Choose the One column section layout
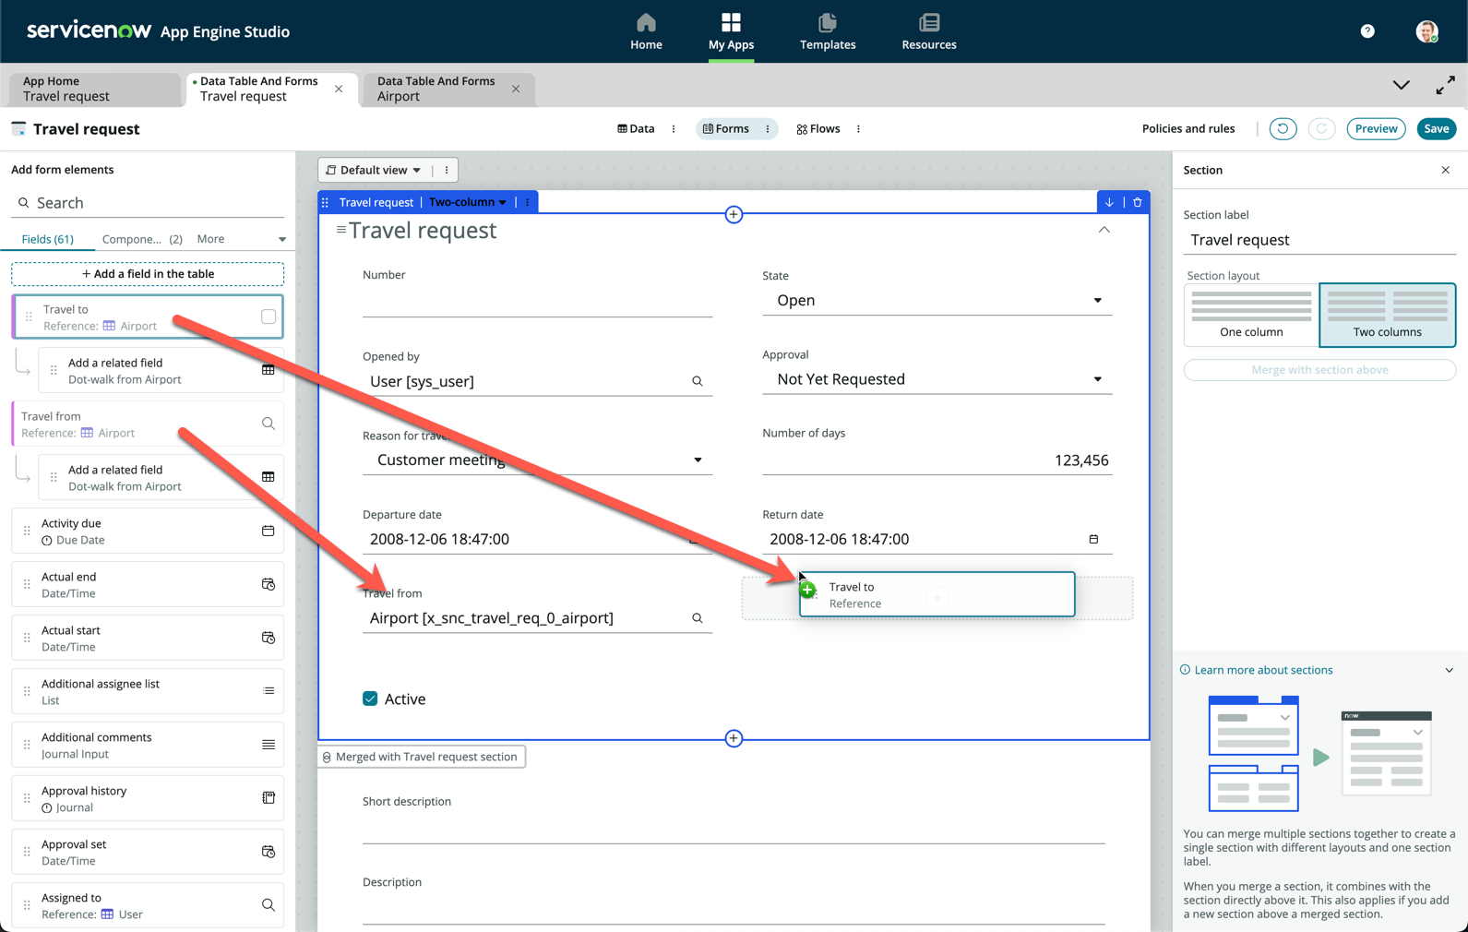Screen dimensions: 1468x932 (x=1251, y=315)
